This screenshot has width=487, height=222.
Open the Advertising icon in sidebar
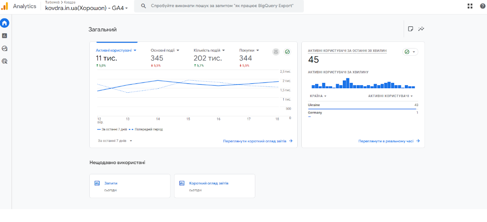coord(4,62)
